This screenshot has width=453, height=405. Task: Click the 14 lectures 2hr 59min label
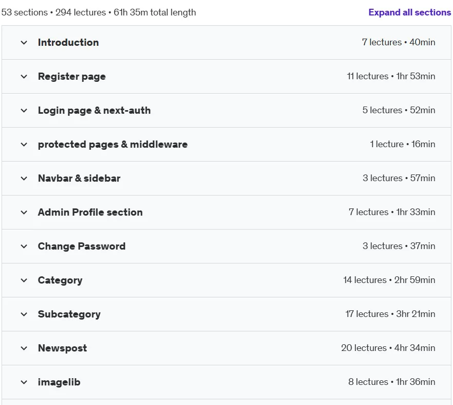389,280
